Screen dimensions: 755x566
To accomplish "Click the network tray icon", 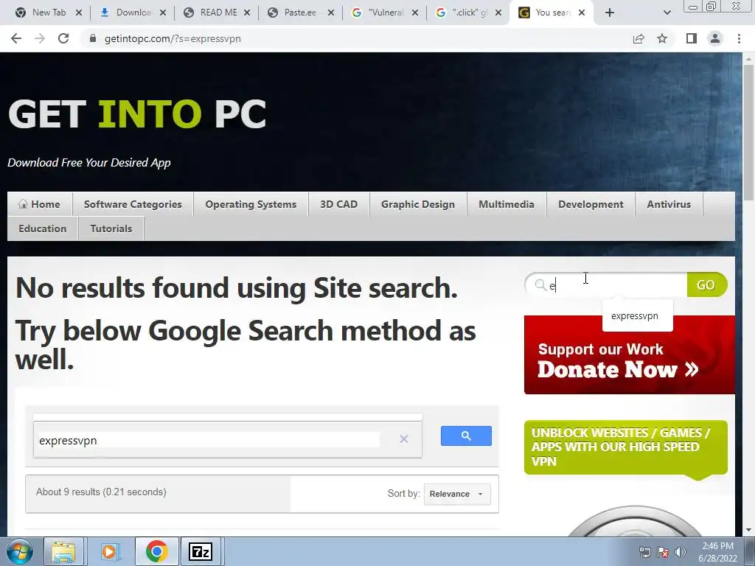I will [644, 552].
